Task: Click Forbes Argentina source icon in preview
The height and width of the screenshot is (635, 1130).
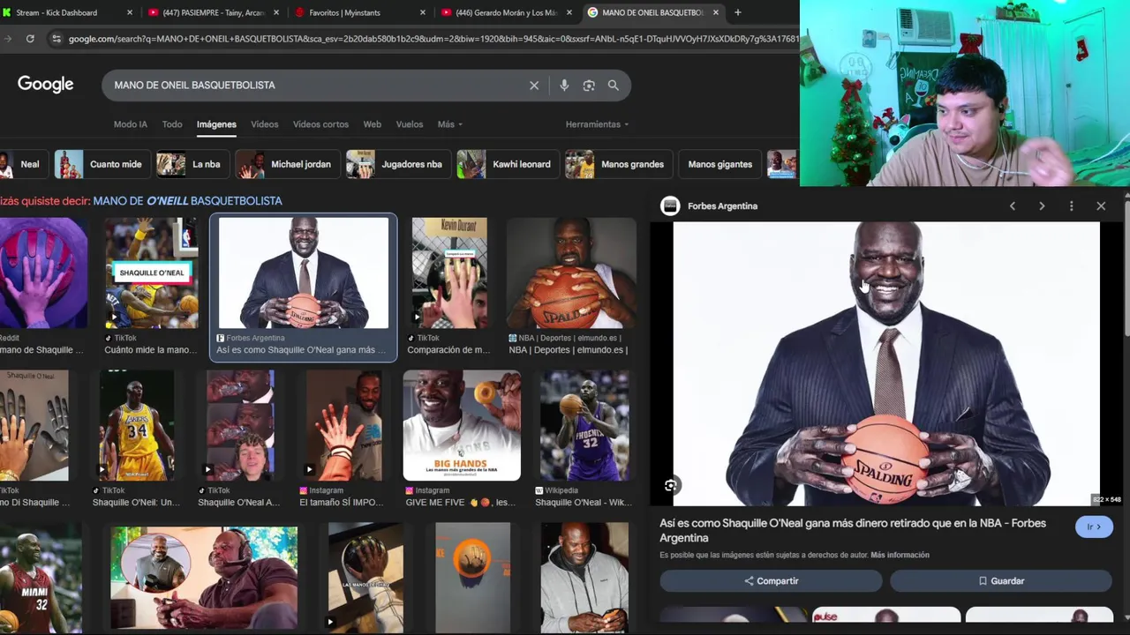Action: click(x=670, y=206)
